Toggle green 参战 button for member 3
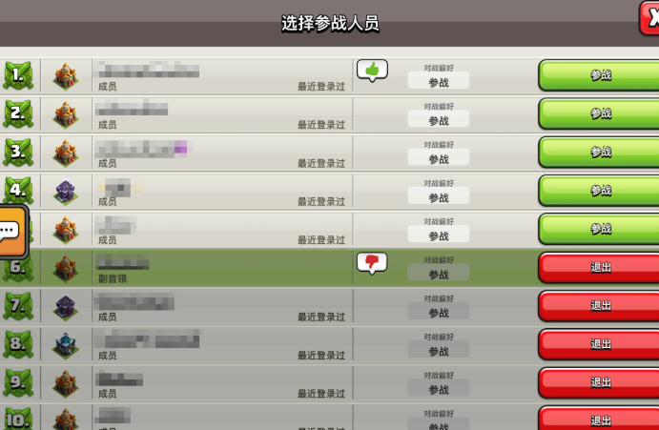This screenshot has height=430, width=659. click(x=599, y=153)
